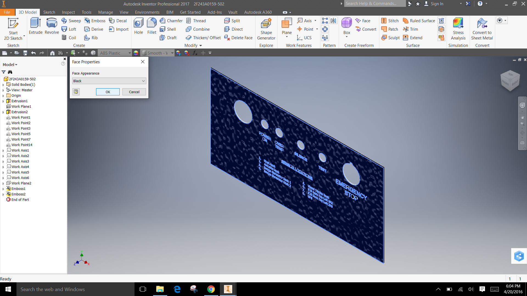Click the Stitch surface tool
Image resolution: width=527 pixels, height=296 pixels.
390,21
